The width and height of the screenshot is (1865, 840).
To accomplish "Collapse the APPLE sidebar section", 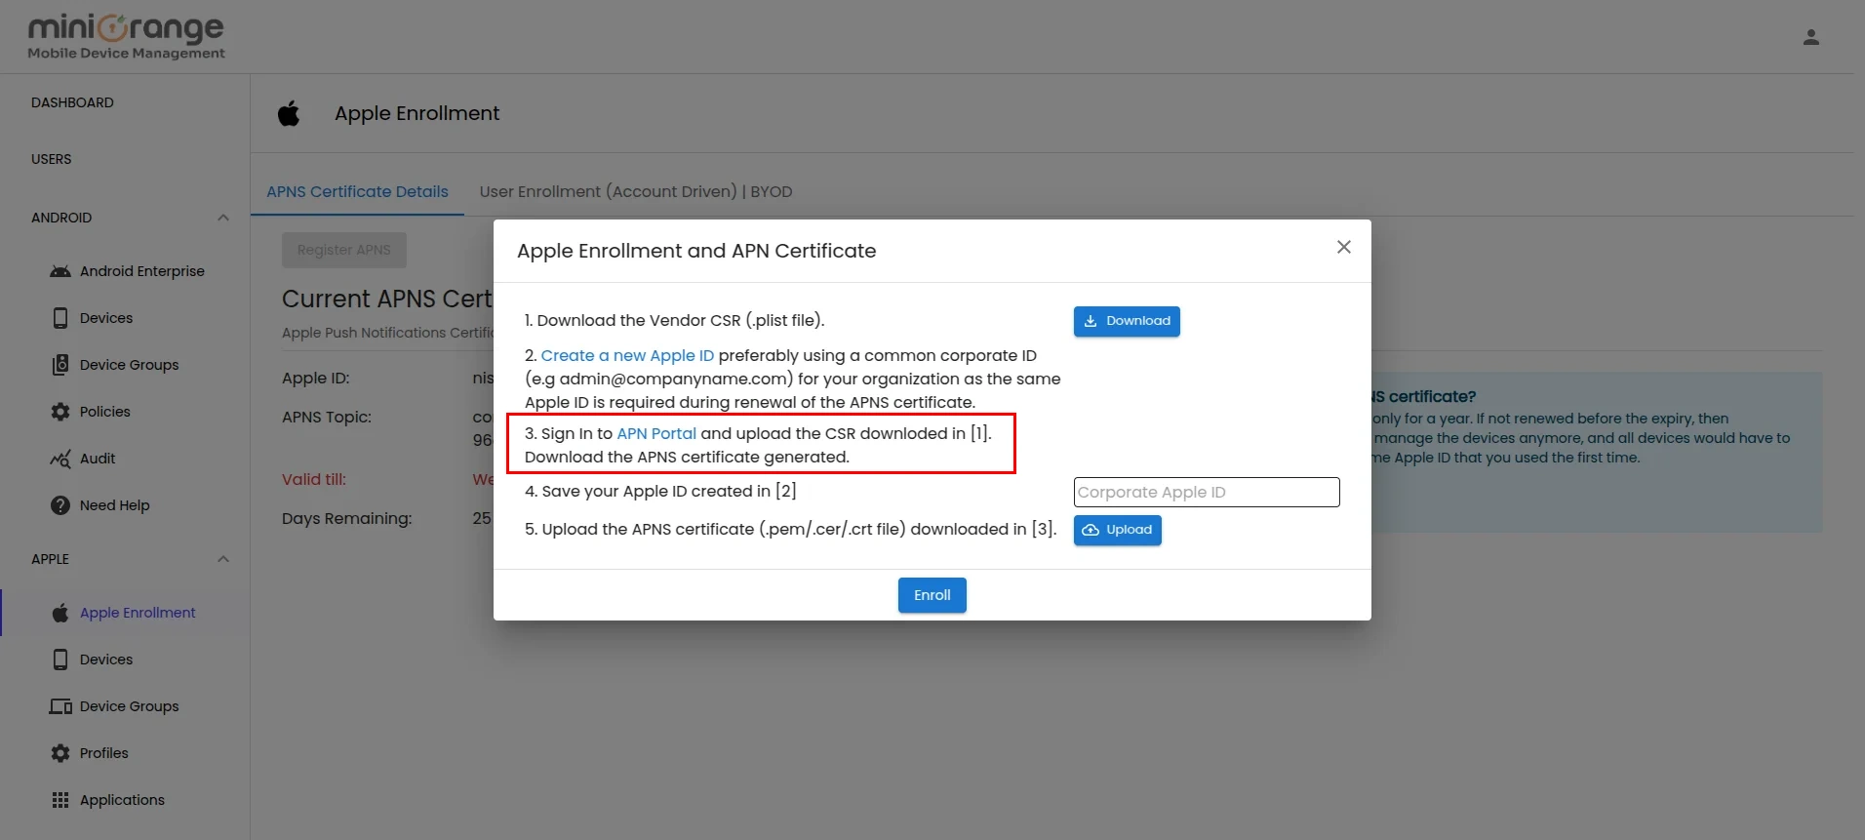I will pos(223,559).
